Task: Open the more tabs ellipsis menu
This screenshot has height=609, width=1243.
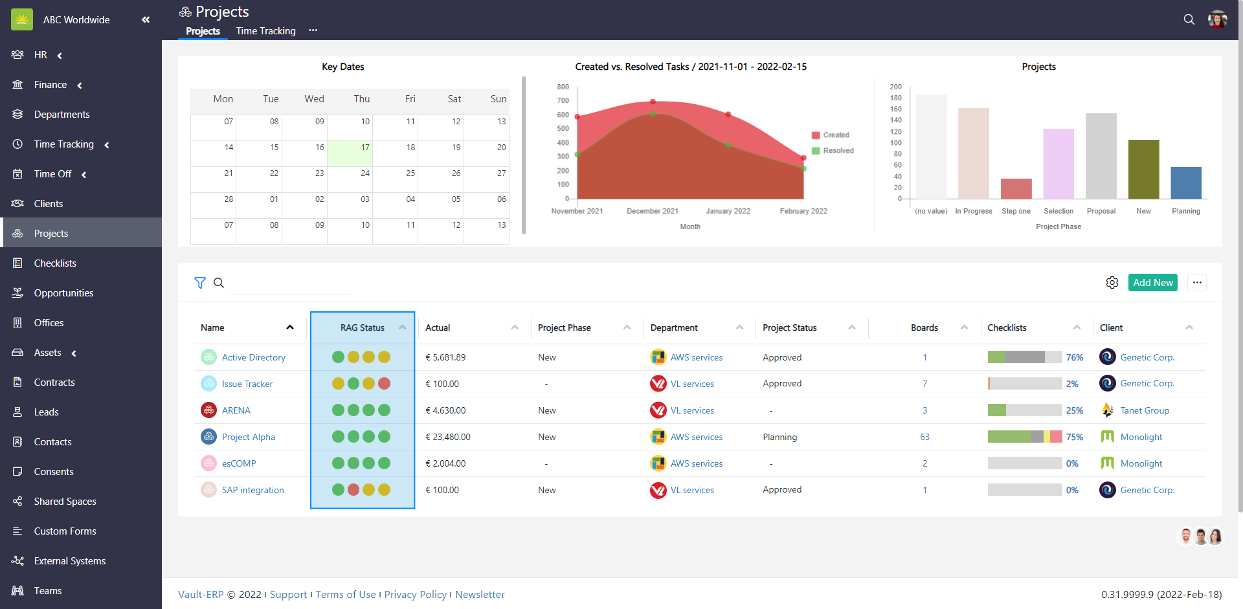Action: click(313, 30)
